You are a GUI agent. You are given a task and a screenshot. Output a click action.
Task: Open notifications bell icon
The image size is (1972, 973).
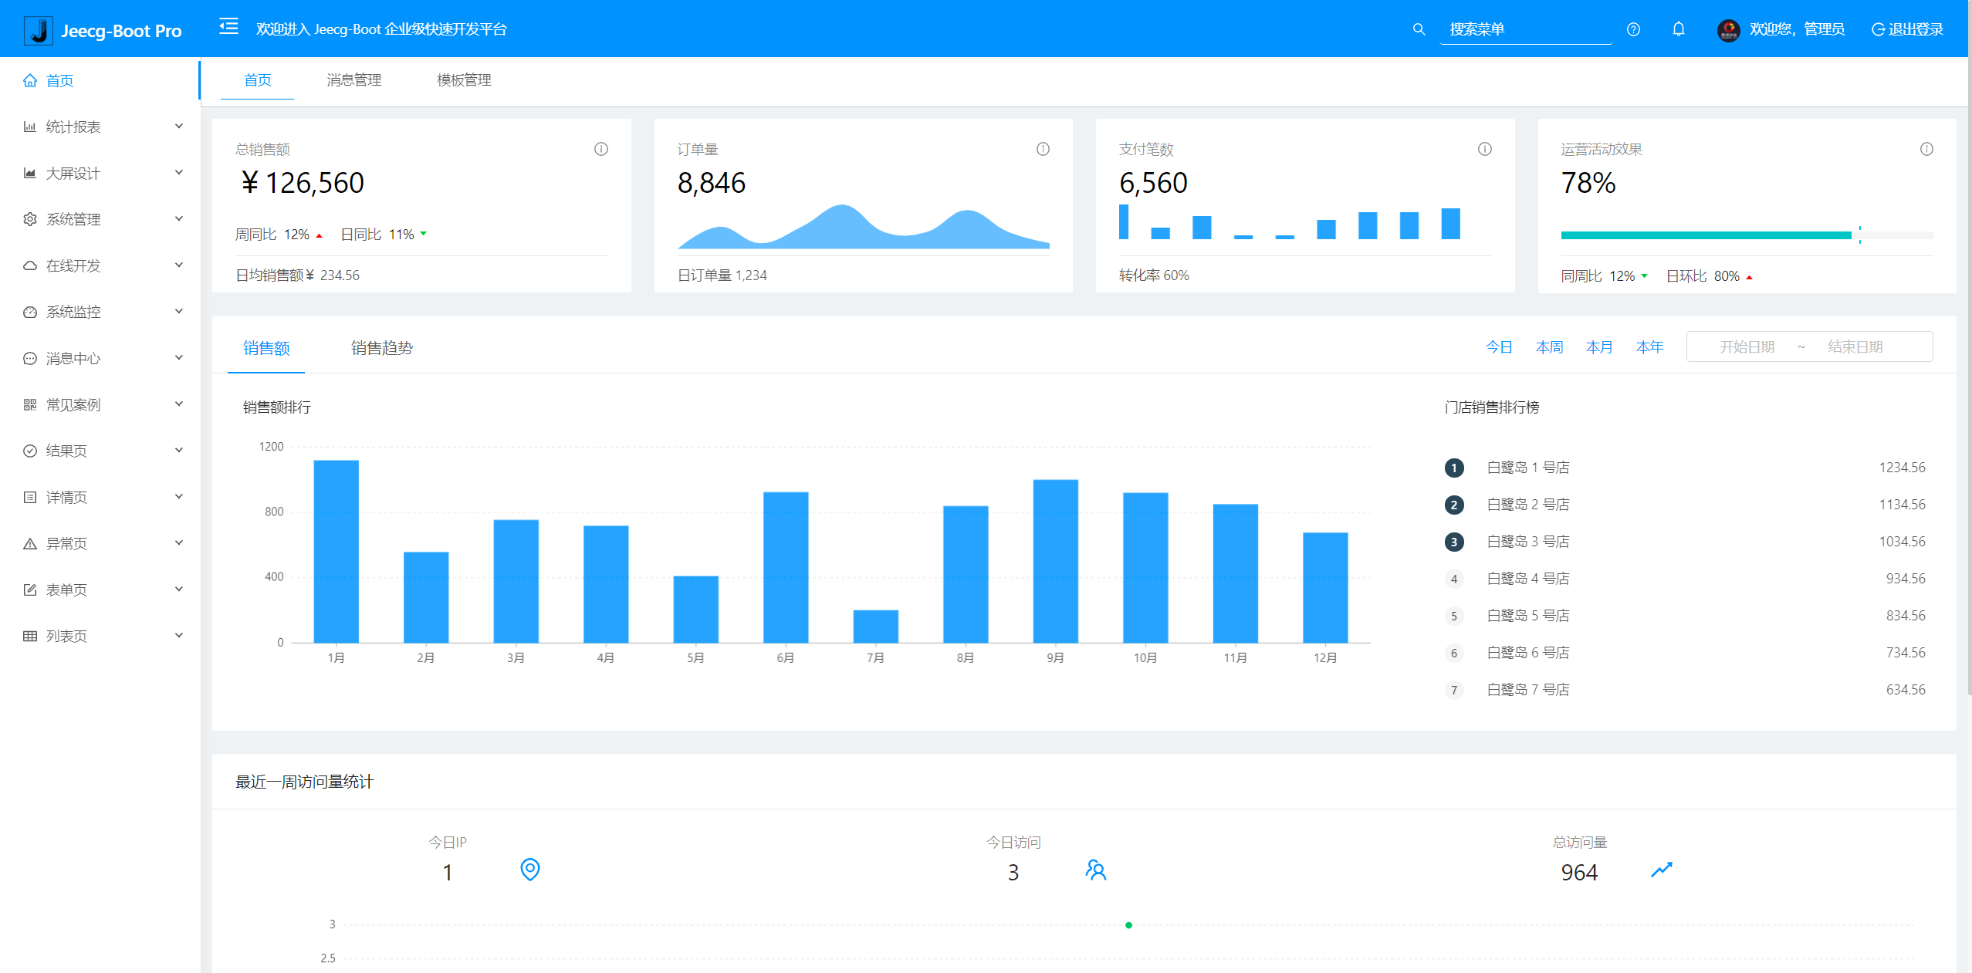tap(1678, 29)
